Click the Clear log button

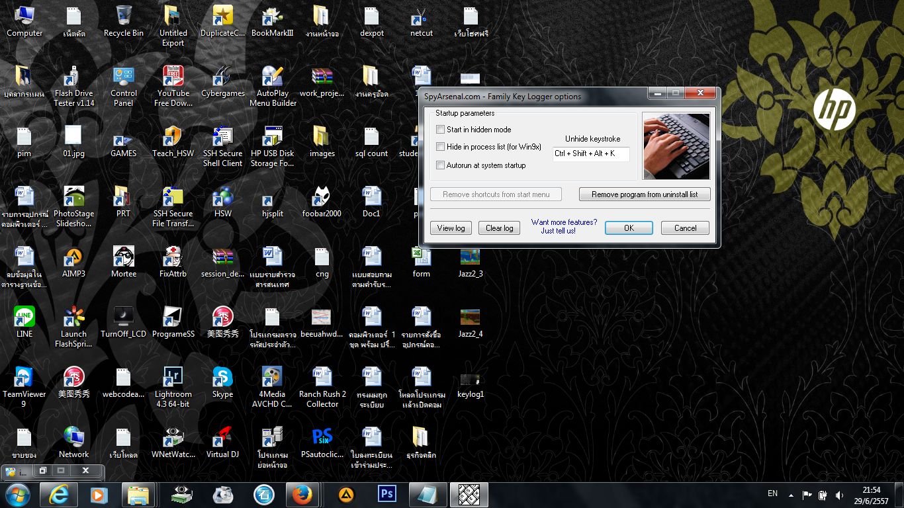point(499,228)
